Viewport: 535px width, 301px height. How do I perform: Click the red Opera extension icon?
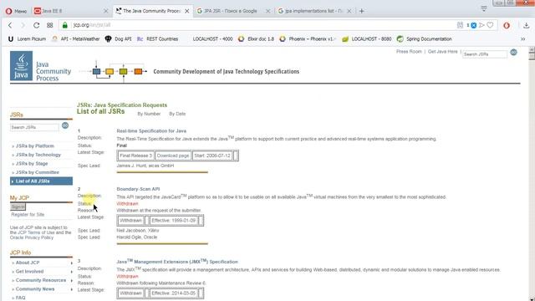pos(507,25)
